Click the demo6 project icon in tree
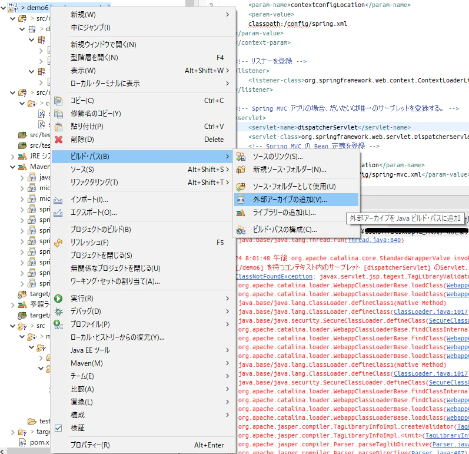This screenshot has width=469, height=454. tap(13, 7)
